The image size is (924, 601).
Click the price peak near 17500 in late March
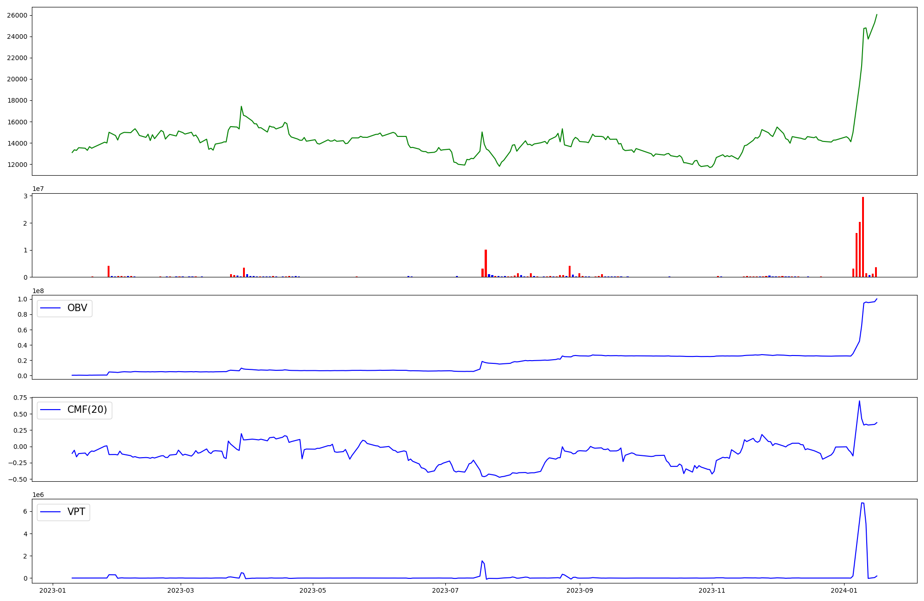(241, 106)
